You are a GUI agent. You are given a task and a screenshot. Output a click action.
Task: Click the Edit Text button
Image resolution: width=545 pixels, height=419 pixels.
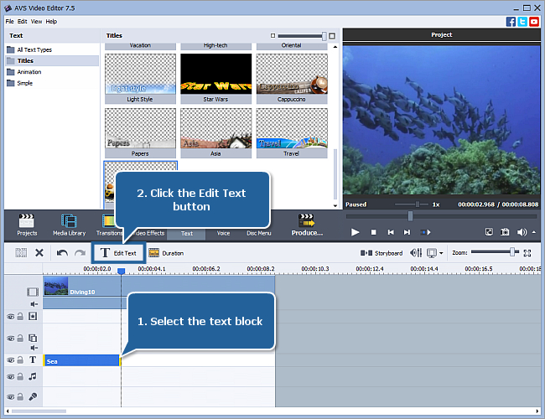point(118,253)
